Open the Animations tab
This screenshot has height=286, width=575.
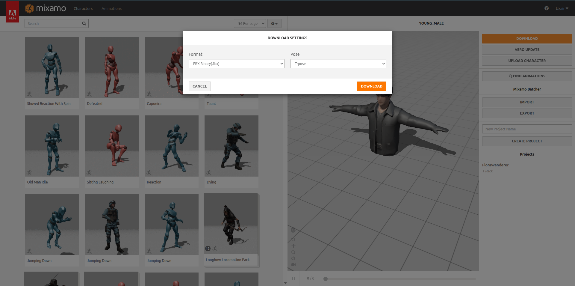tap(111, 8)
